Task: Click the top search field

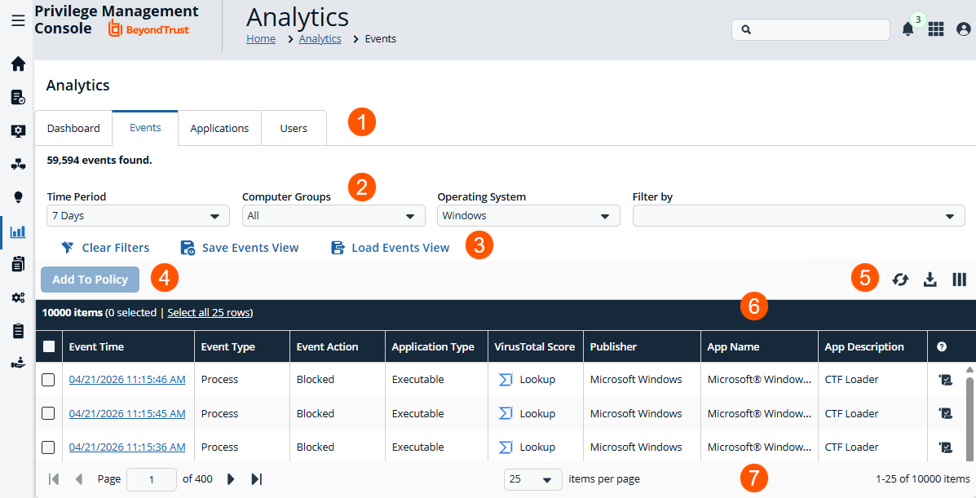Action: coord(810,29)
